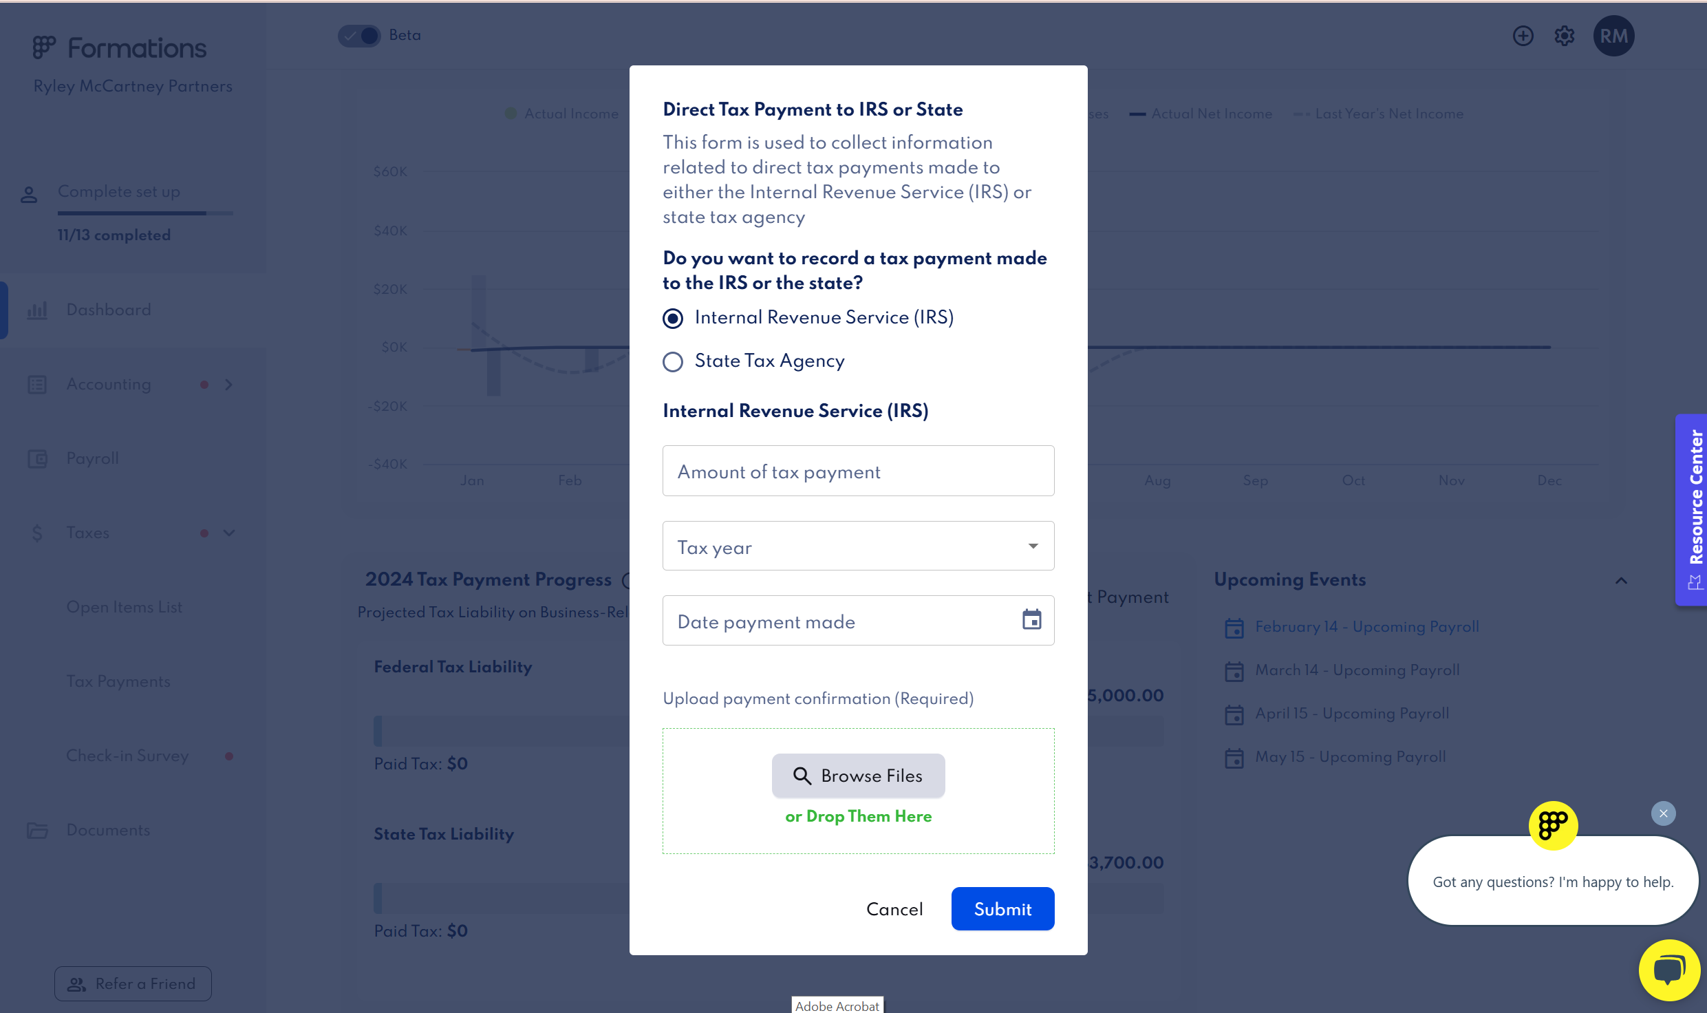Image resolution: width=1707 pixels, height=1013 pixels.
Task: Toggle the Beta switch
Action: [x=359, y=36]
